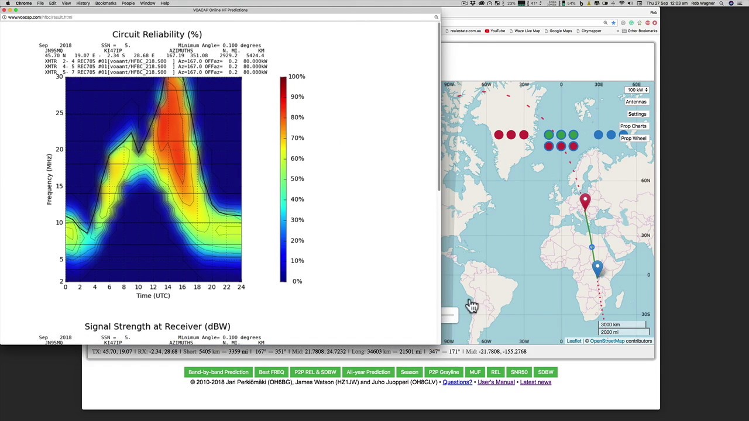The height and width of the screenshot is (421, 749).
Task: Open the User's Manual link
Action: coord(496,382)
